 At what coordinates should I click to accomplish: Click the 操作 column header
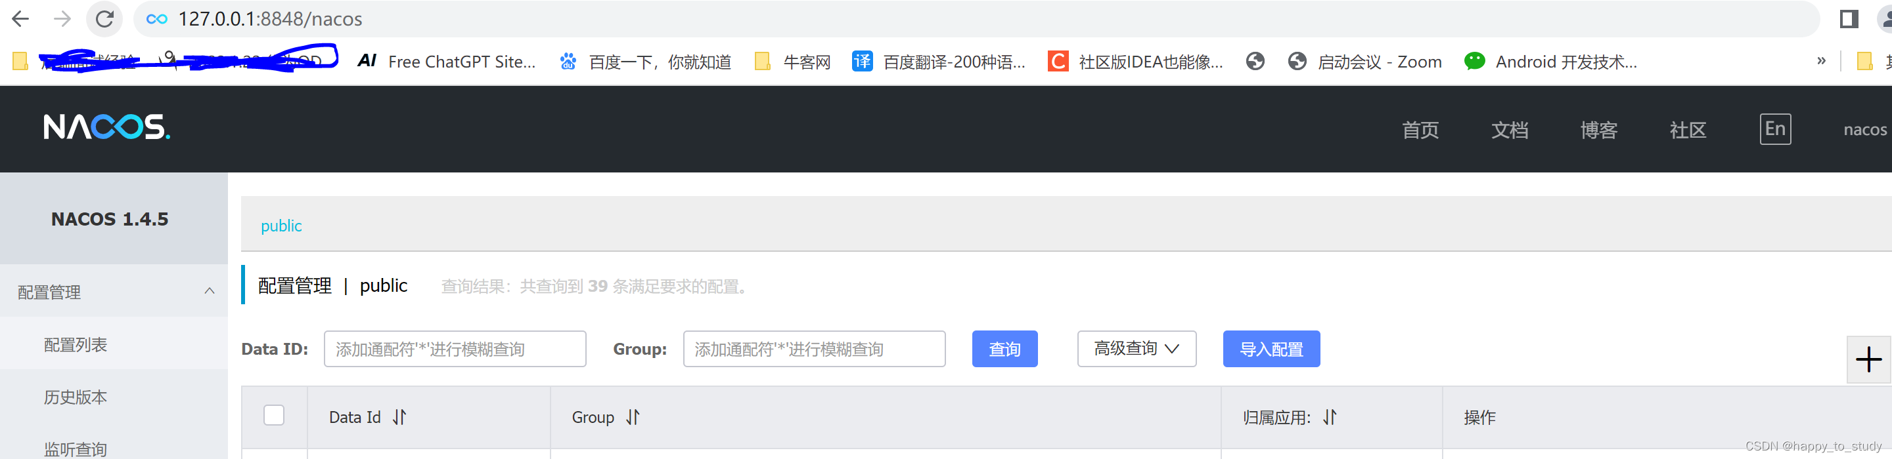(1479, 417)
